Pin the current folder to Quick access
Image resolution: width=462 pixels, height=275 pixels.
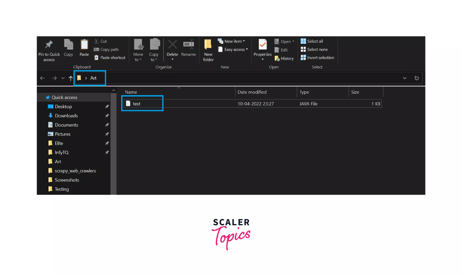(x=49, y=50)
